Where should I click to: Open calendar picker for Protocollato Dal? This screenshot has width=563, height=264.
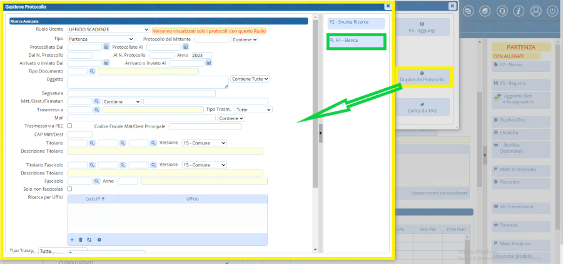pos(106,47)
